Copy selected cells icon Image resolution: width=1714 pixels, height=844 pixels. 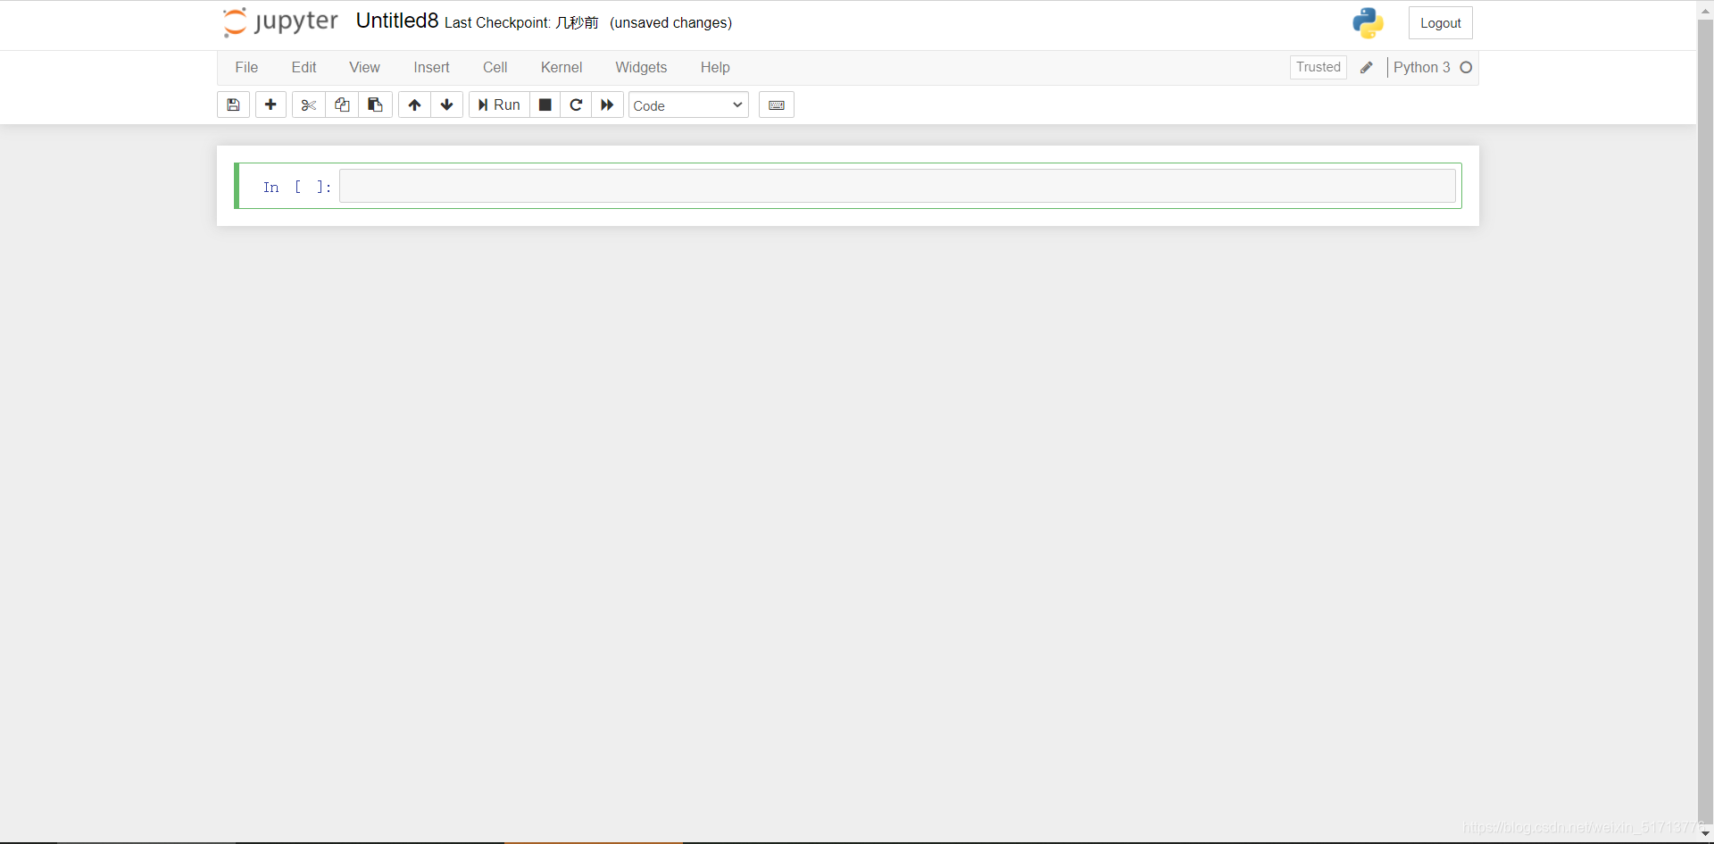pos(342,105)
